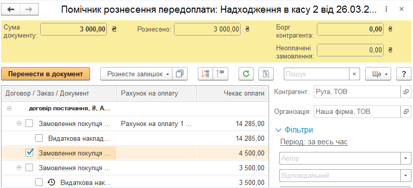Select the Рознесено value 3 000,00
413x188 pixels.
pyautogui.click(x=207, y=29)
